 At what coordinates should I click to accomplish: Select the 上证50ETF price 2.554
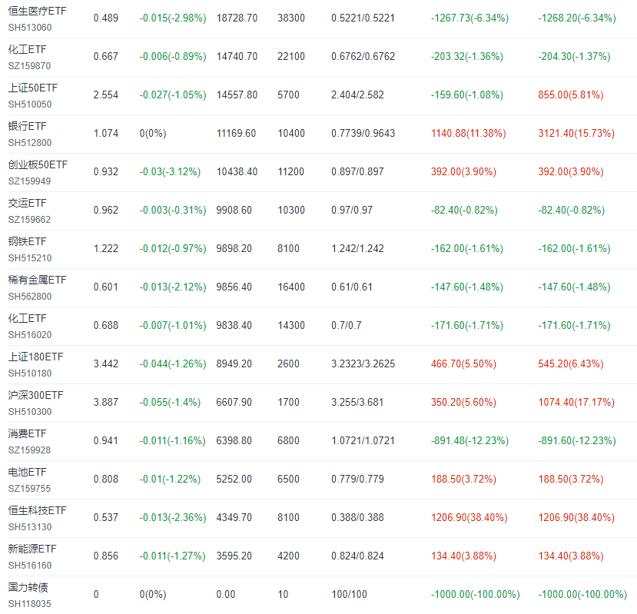click(x=105, y=95)
